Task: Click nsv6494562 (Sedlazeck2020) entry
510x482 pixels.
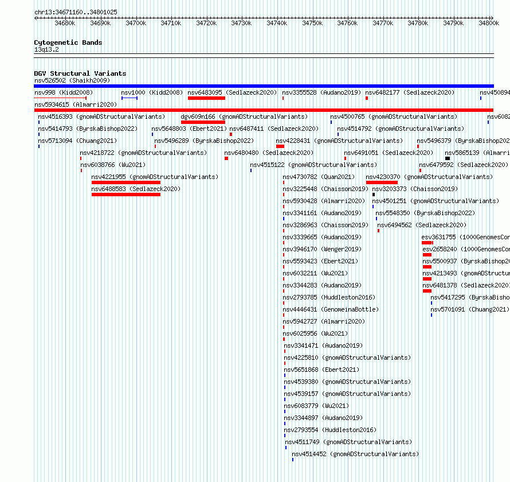Action: [422, 225]
